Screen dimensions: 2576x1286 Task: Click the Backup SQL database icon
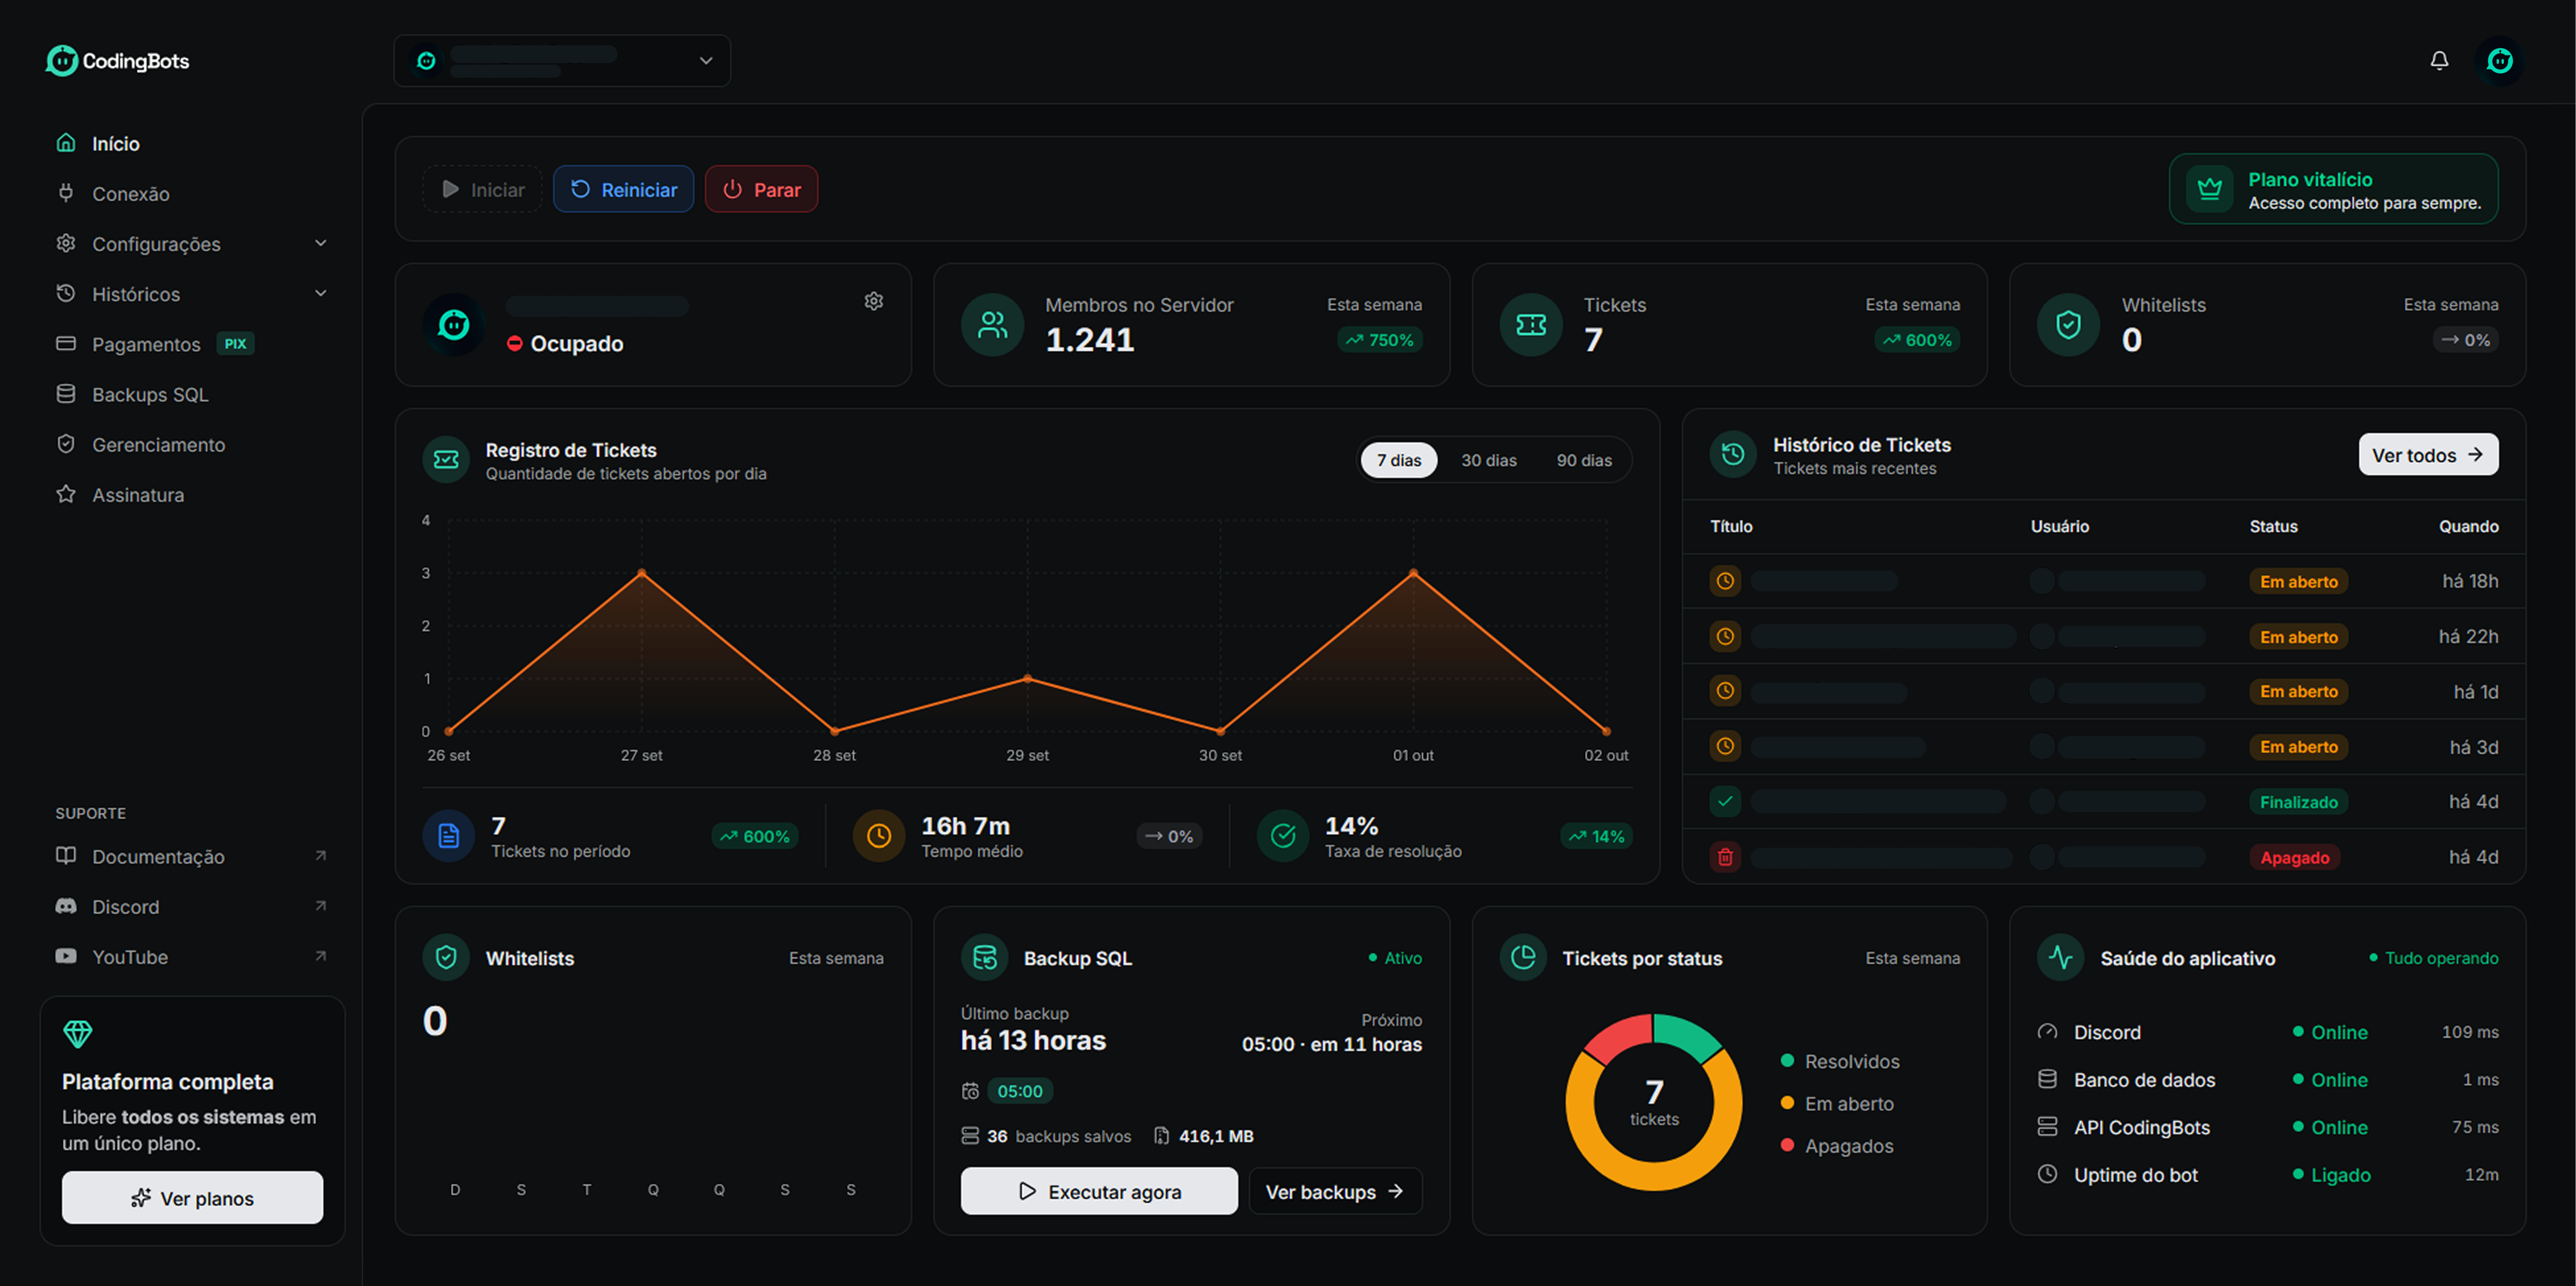pos(984,957)
